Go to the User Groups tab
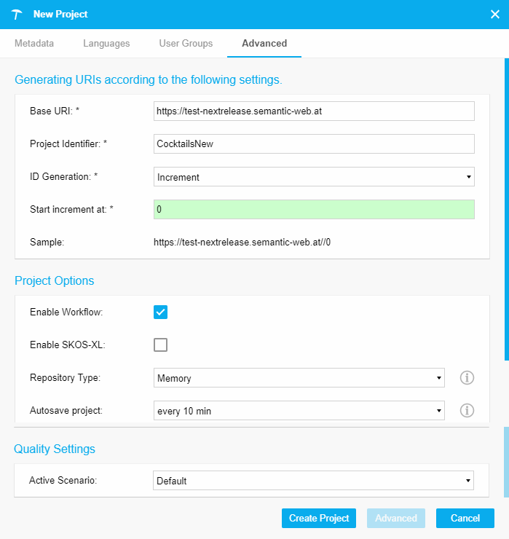 (x=186, y=44)
